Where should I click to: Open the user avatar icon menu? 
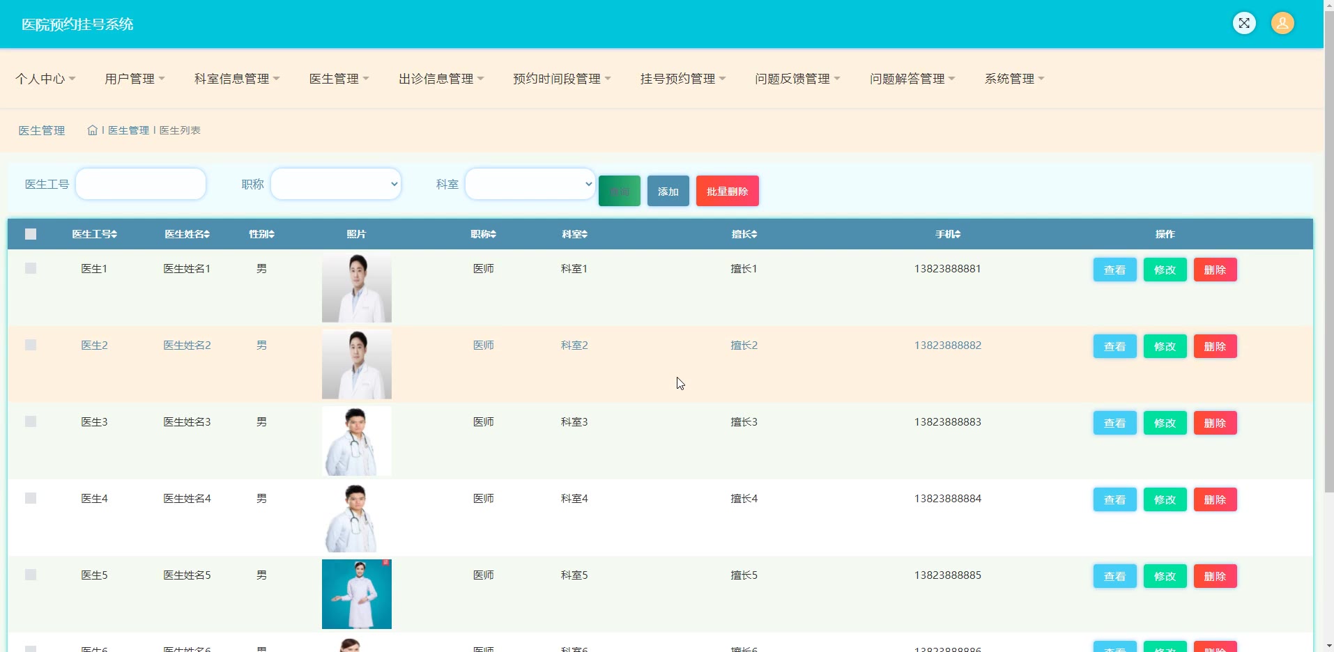pyautogui.click(x=1282, y=24)
